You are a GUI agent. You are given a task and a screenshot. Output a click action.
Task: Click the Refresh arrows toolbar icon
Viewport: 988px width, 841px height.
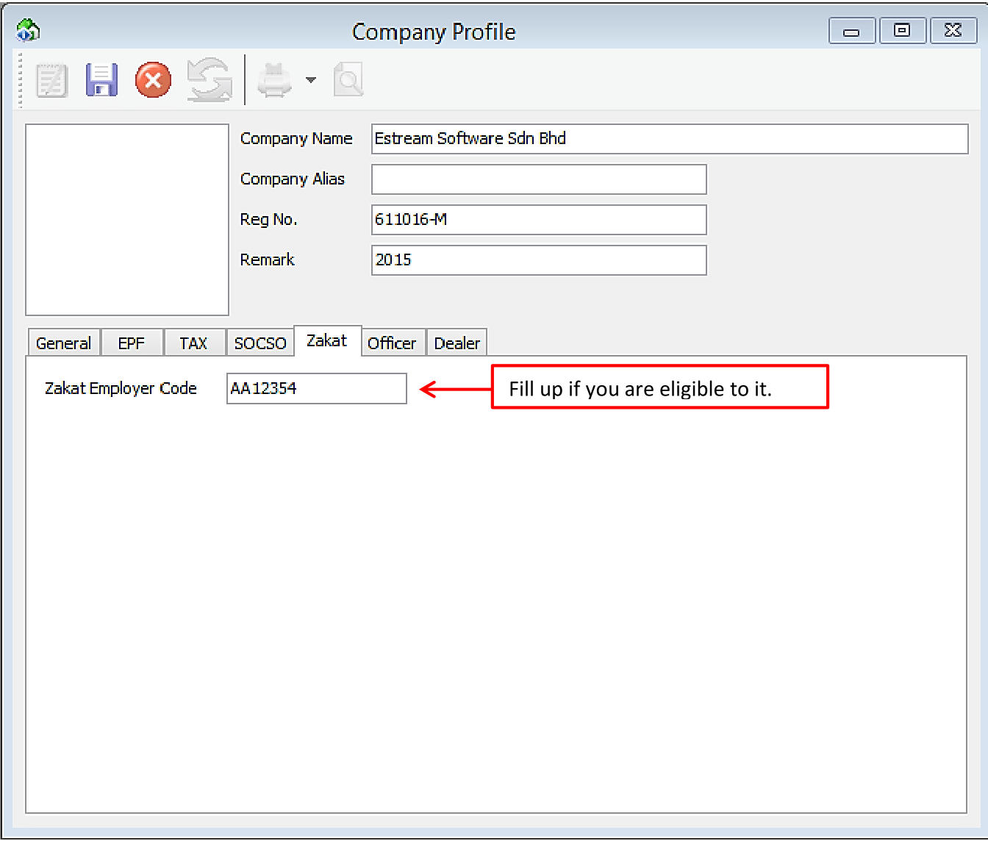(209, 80)
